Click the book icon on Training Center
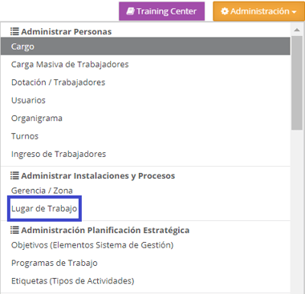305x294 pixels. (130, 11)
